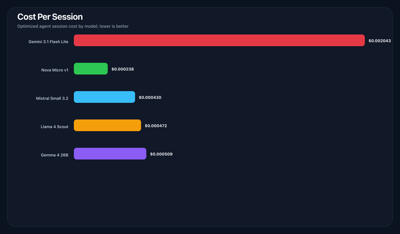Click the value $0.000509
This screenshot has height=234, width=400.
pyautogui.click(x=161, y=154)
